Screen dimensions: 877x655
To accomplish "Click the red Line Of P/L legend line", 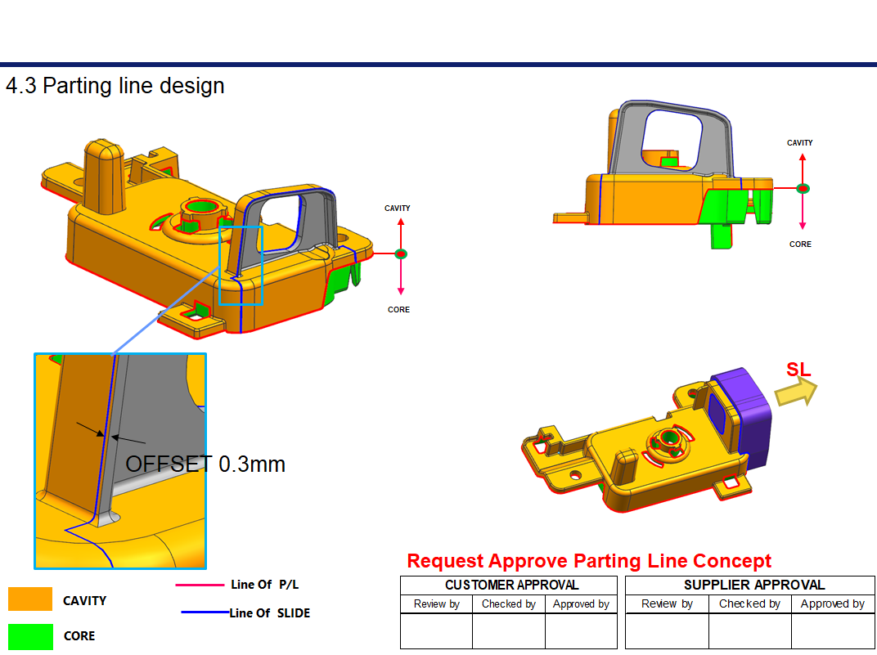I will point(200,585).
